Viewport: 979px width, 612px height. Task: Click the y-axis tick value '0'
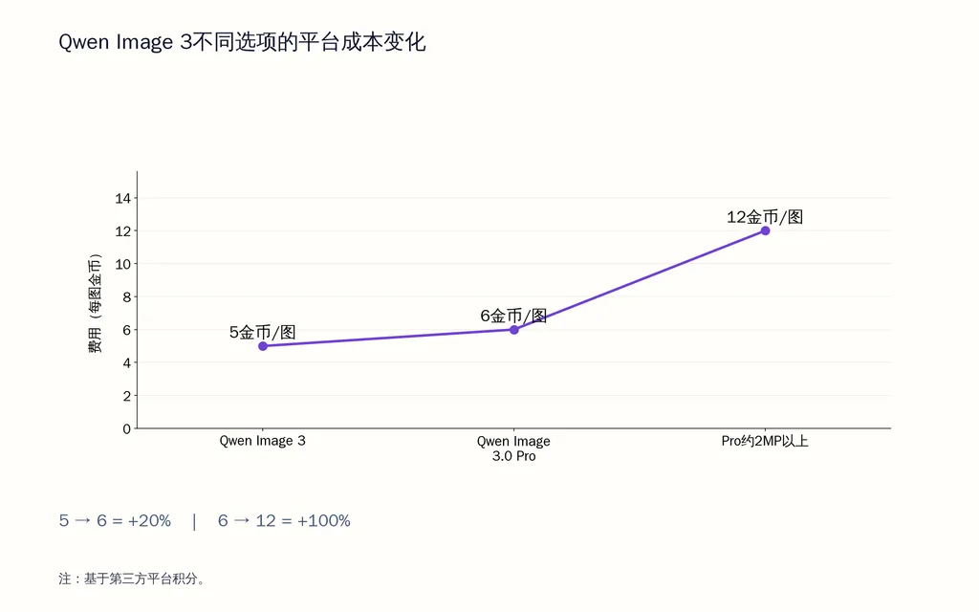click(127, 429)
